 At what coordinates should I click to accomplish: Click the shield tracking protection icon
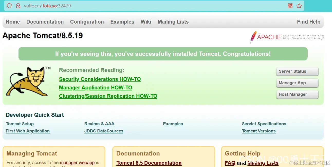click(9, 6)
